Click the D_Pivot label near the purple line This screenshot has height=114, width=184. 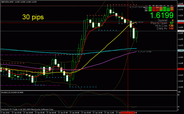[x=145, y=52]
